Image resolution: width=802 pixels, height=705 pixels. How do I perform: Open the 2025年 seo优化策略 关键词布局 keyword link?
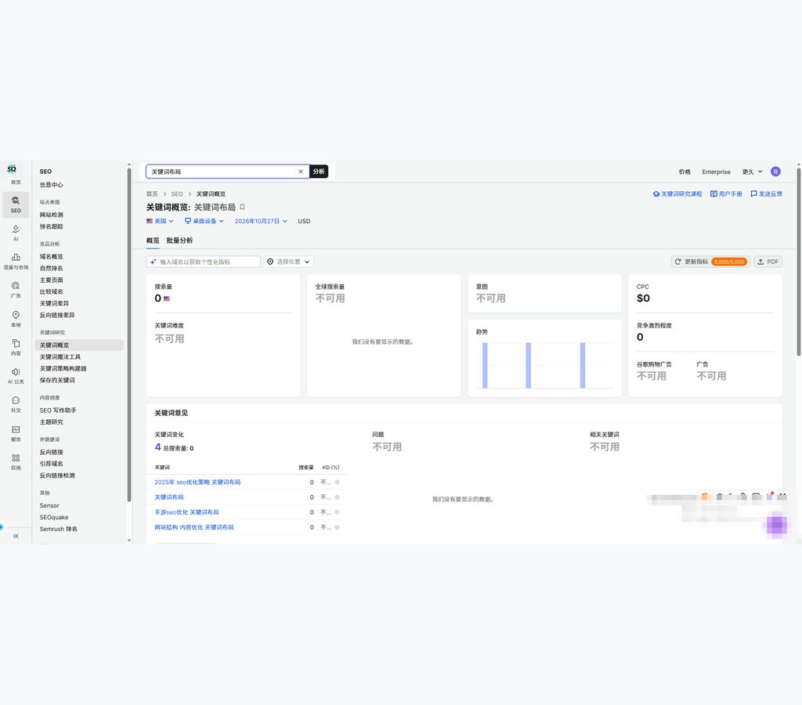pyautogui.click(x=197, y=482)
